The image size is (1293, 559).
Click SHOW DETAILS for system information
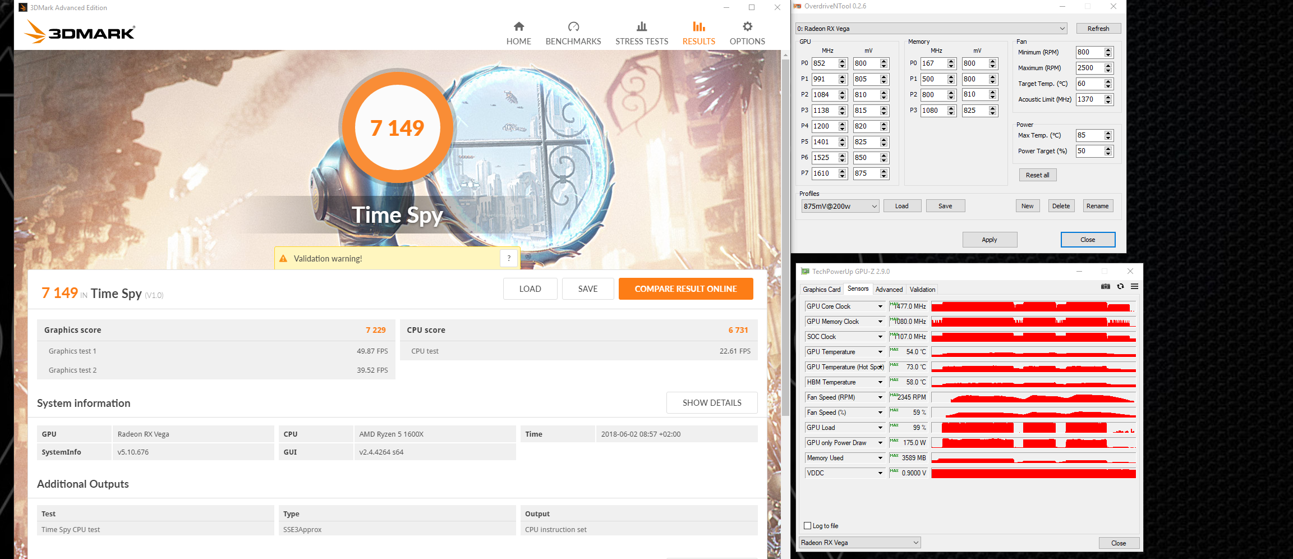[712, 403]
